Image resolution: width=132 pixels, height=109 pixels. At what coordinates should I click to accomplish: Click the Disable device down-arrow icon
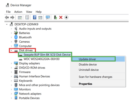66,17
